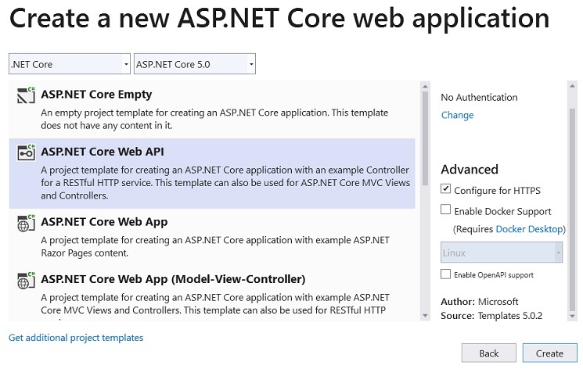
Task: Click the Create button
Action: click(549, 353)
